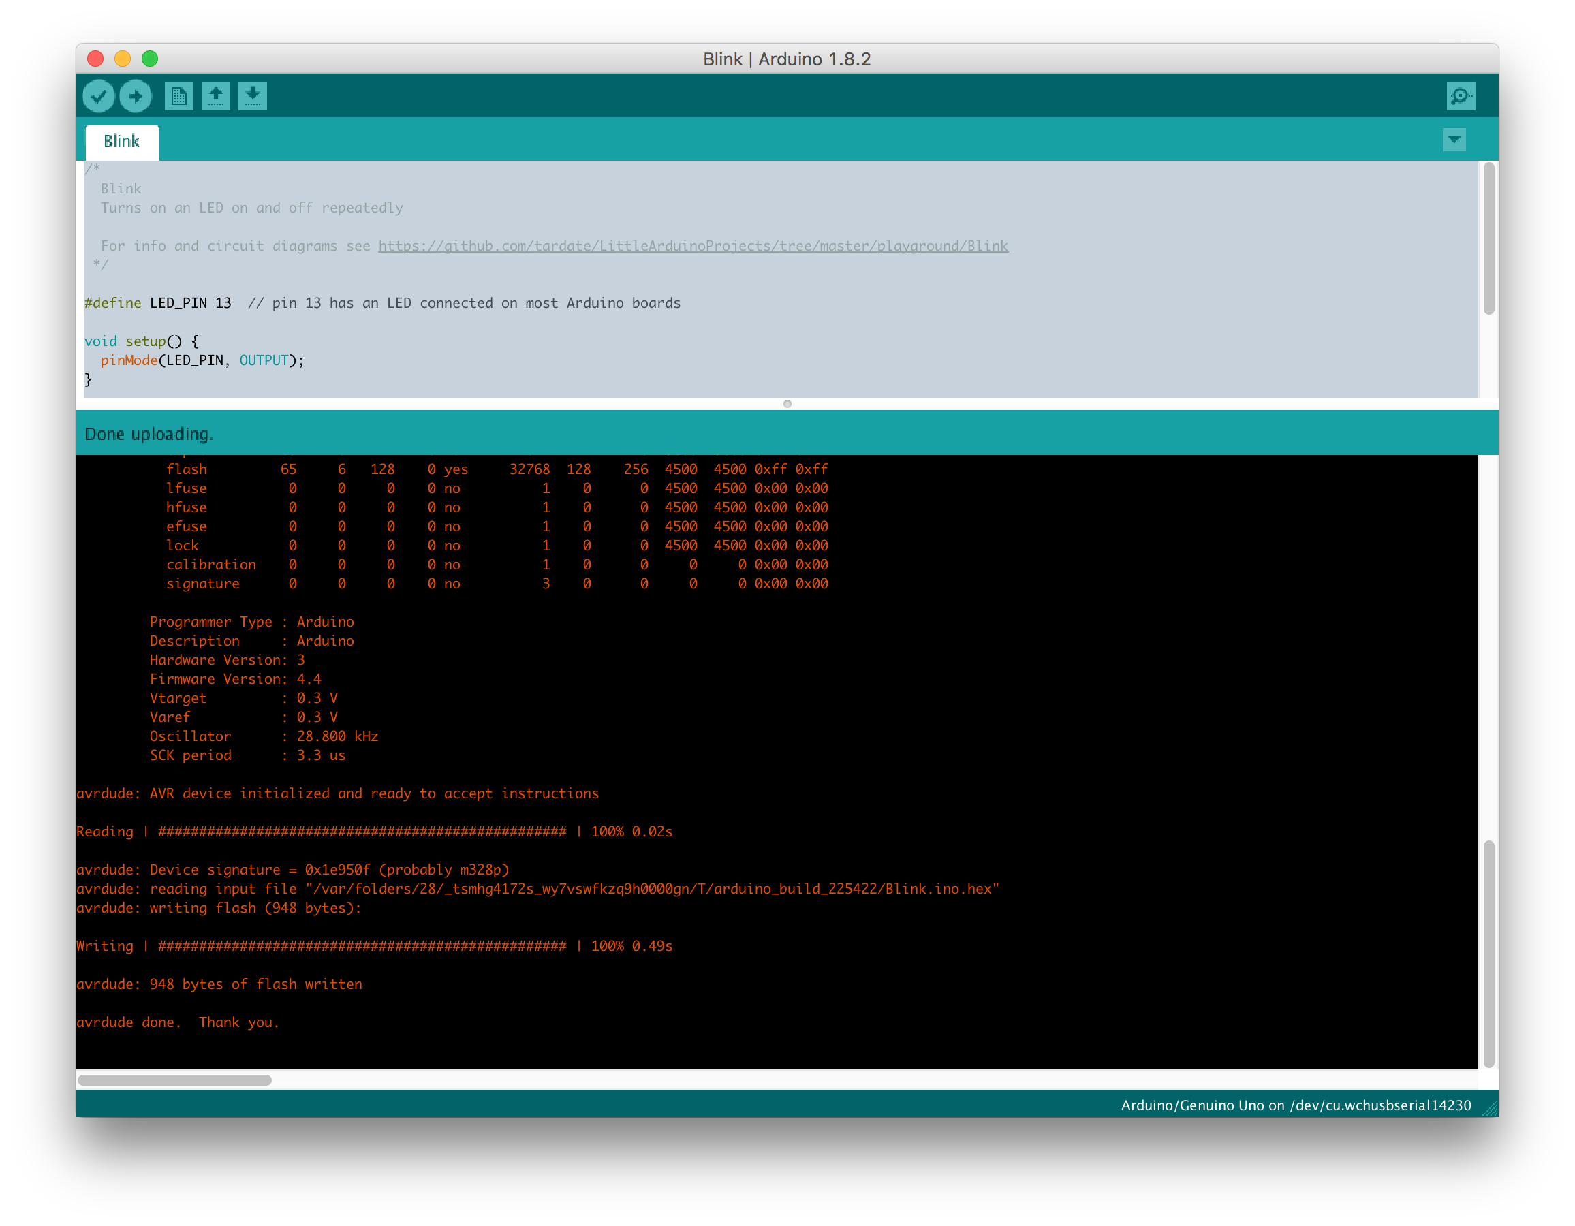Image resolution: width=1575 pixels, height=1226 pixels.
Task: Click 'Turns on an LED on and off repeatedly' comment
Action: 251,208
